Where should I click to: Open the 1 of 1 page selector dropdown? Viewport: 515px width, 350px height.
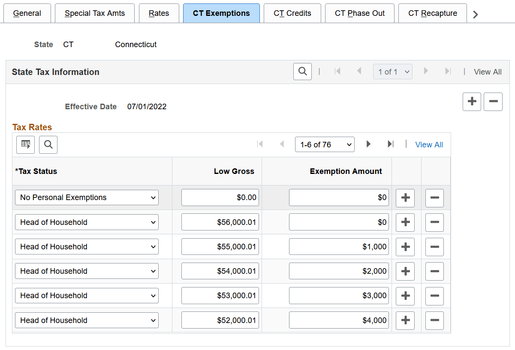(393, 72)
